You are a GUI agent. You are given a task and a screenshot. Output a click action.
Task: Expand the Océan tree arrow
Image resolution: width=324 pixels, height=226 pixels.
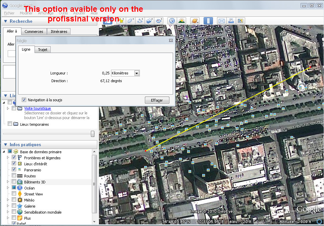[x=8, y=188]
